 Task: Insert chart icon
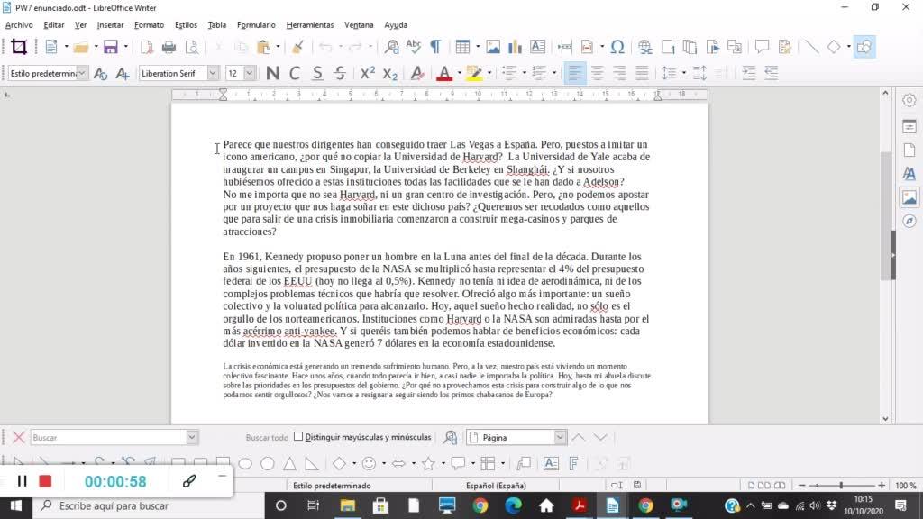515,47
